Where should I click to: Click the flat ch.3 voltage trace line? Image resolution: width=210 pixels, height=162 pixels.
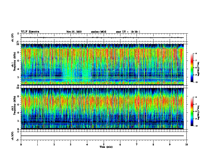click(102, 136)
